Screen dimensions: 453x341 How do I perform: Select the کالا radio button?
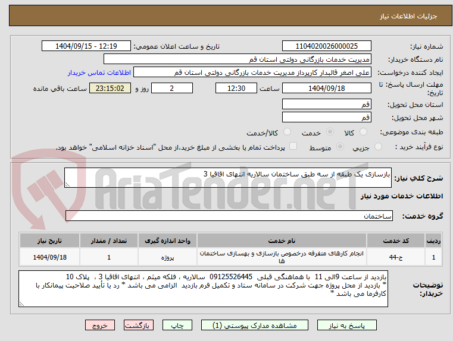coord(363,132)
